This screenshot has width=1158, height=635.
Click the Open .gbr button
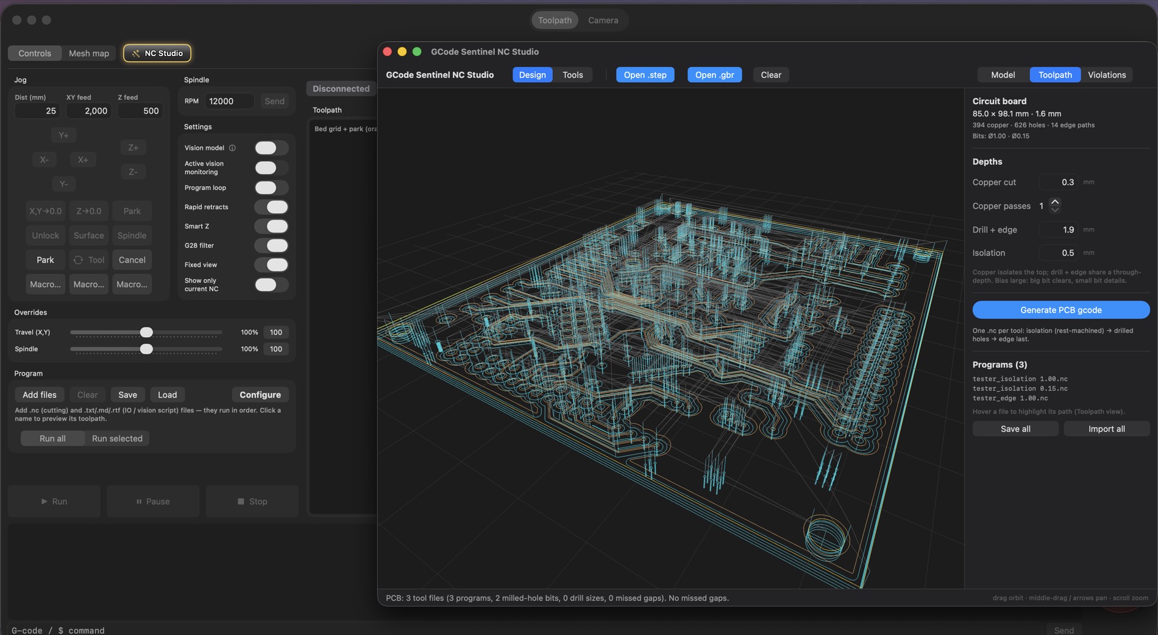[714, 75]
